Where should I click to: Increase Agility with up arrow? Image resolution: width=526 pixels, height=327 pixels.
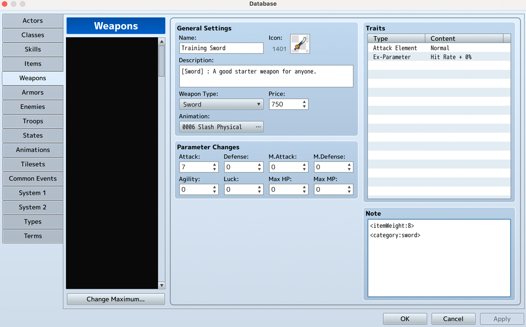point(215,187)
